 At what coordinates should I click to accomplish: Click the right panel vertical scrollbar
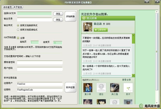pyautogui.click(x=157, y=52)
